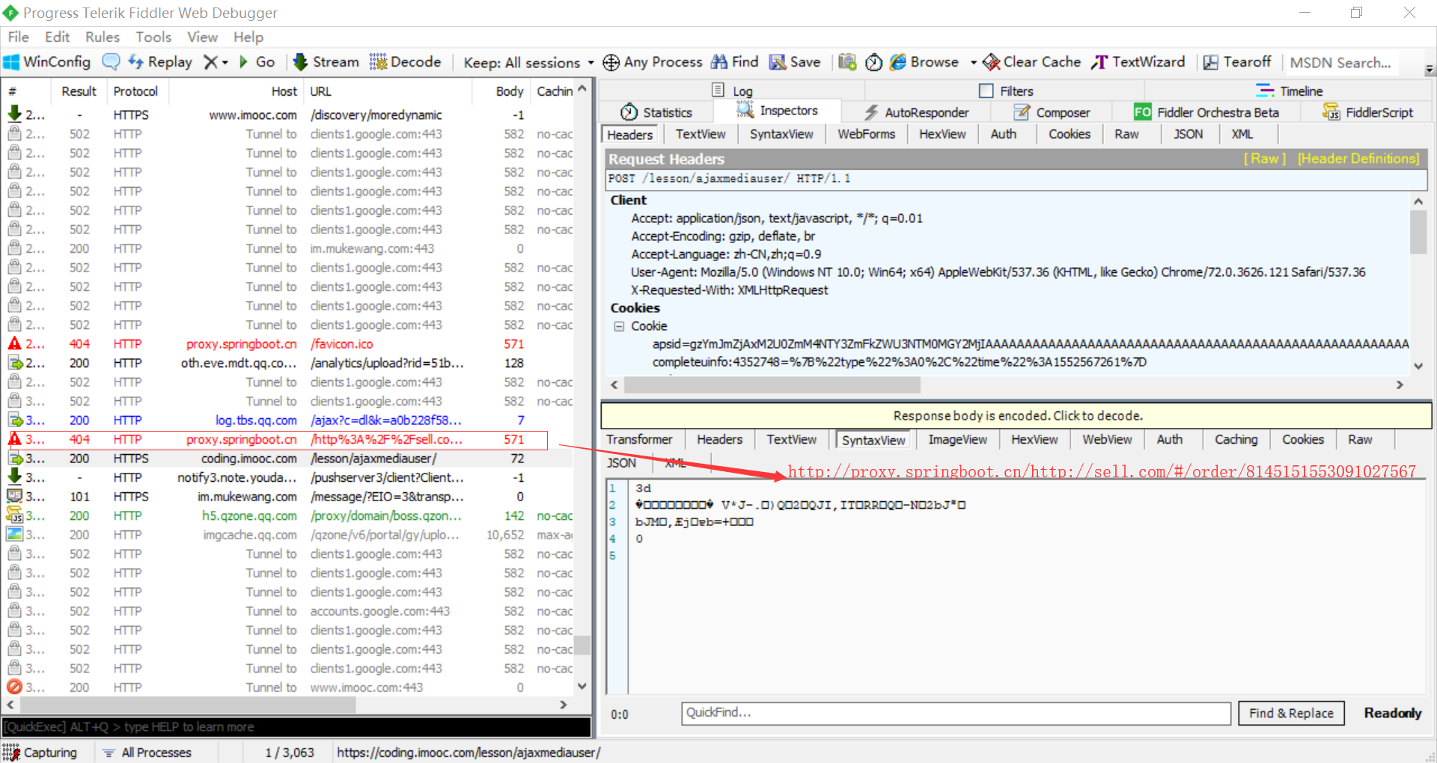The image size is (1437, 763).
Task: Click the QuickExec command box
Action: pyautogui.click(x=296, y=727)
